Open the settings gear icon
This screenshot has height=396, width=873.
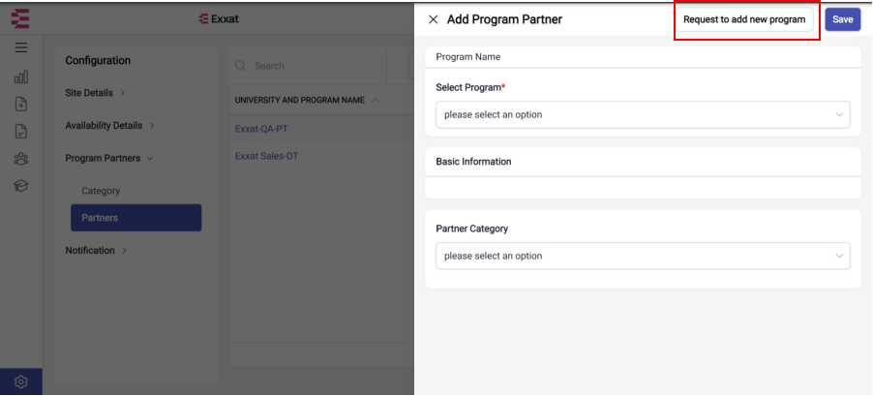21,382
